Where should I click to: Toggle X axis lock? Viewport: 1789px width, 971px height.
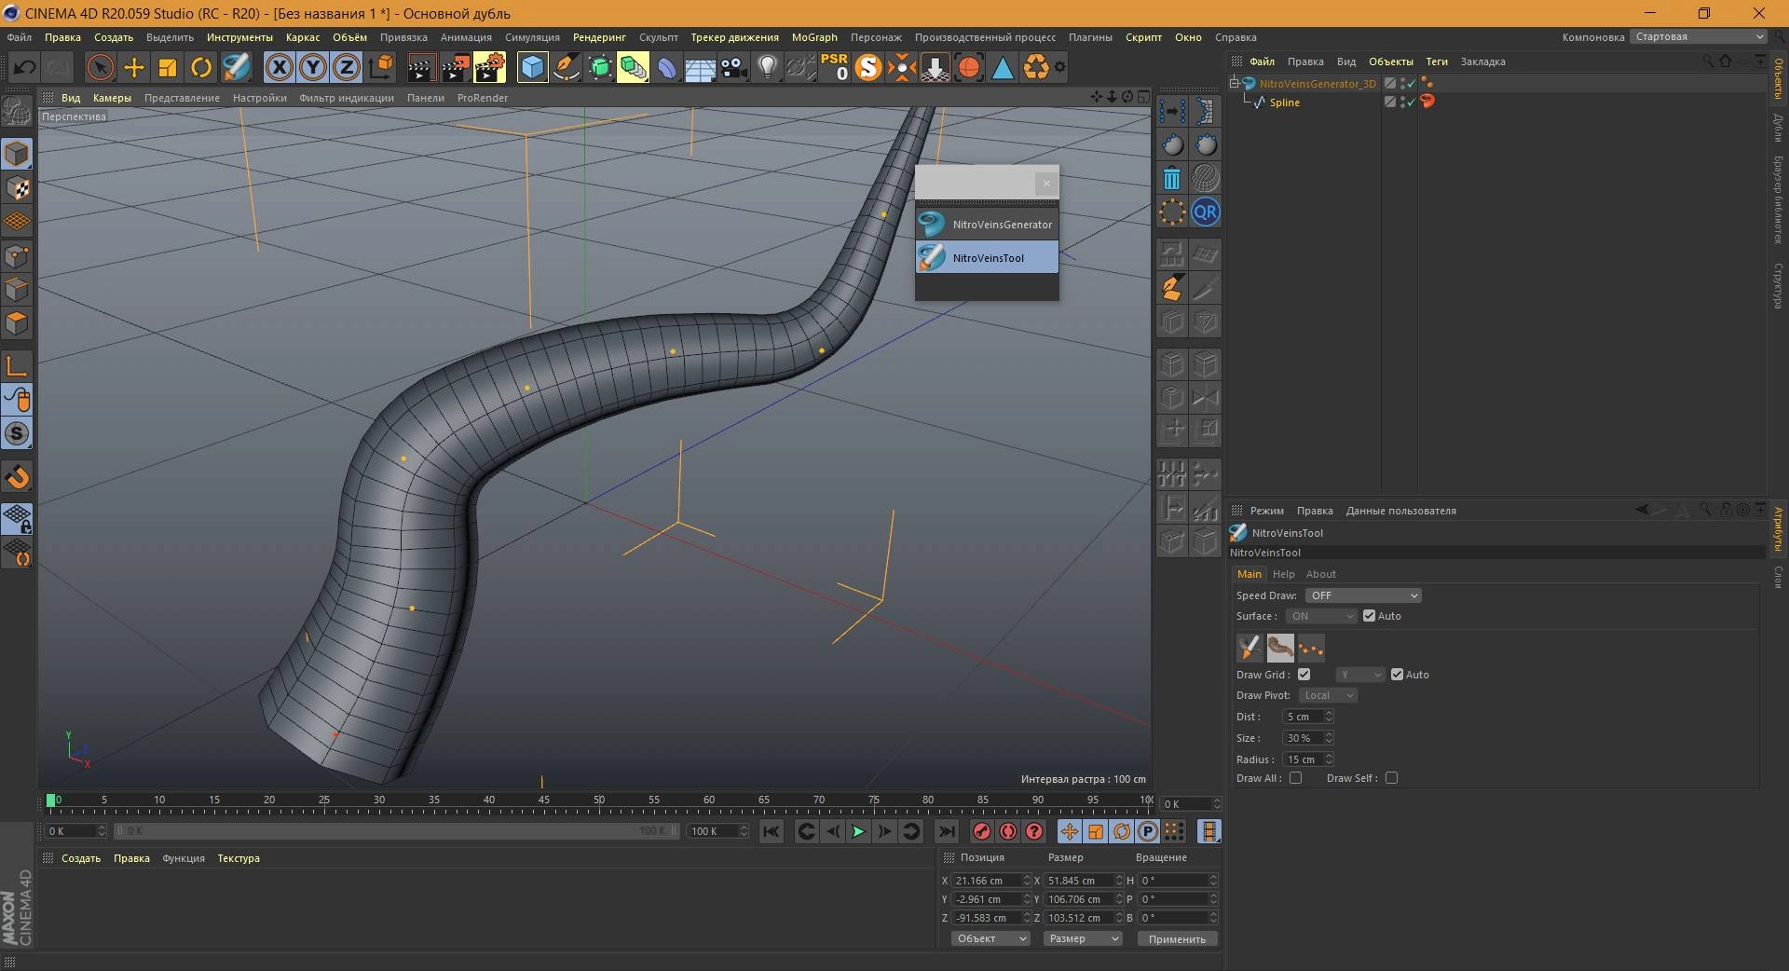[x=280, y=67]
